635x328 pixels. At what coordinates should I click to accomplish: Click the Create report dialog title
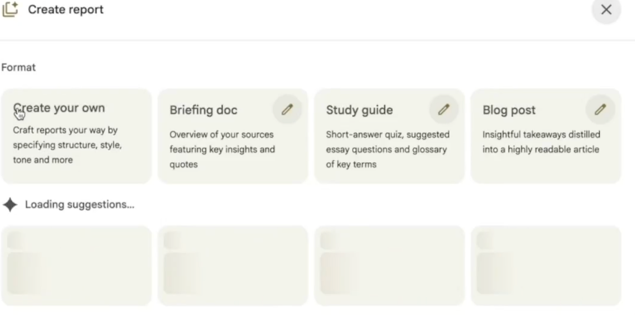(65, 10)
